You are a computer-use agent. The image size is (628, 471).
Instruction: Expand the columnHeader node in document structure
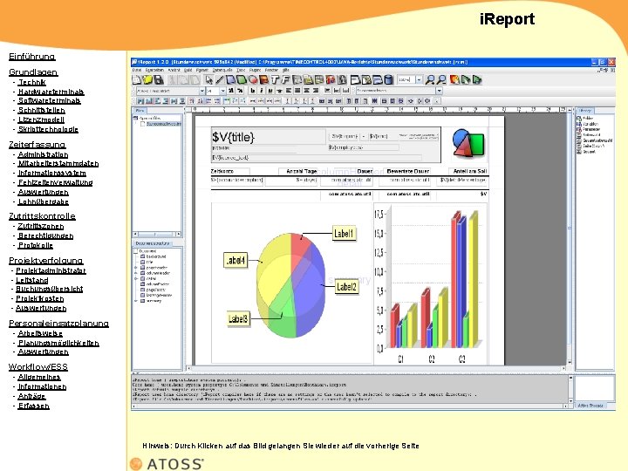point(136,273)
